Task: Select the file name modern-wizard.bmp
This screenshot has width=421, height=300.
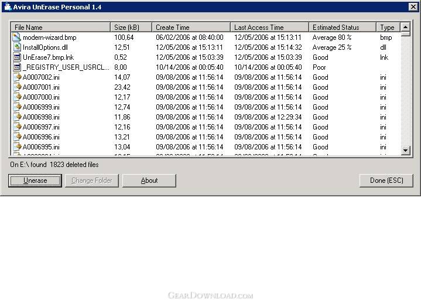Action: pos(50,37)
